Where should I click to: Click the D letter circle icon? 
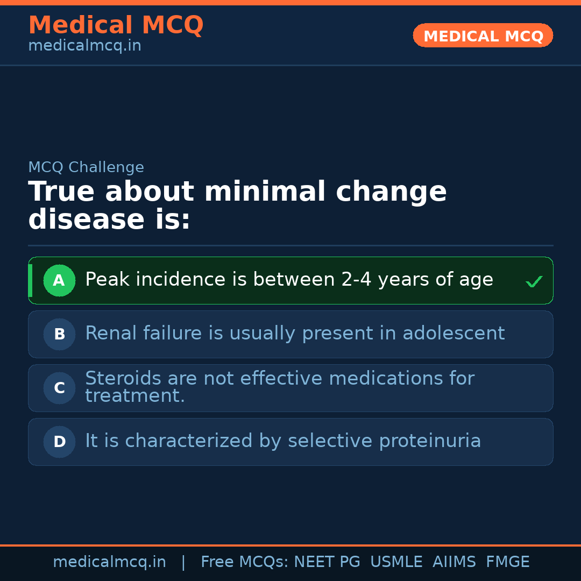(x=59, y=442)
